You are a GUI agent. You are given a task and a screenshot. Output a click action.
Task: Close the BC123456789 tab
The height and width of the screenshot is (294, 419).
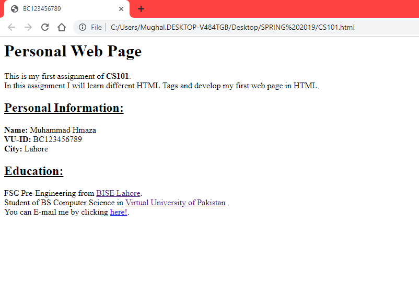121,9
